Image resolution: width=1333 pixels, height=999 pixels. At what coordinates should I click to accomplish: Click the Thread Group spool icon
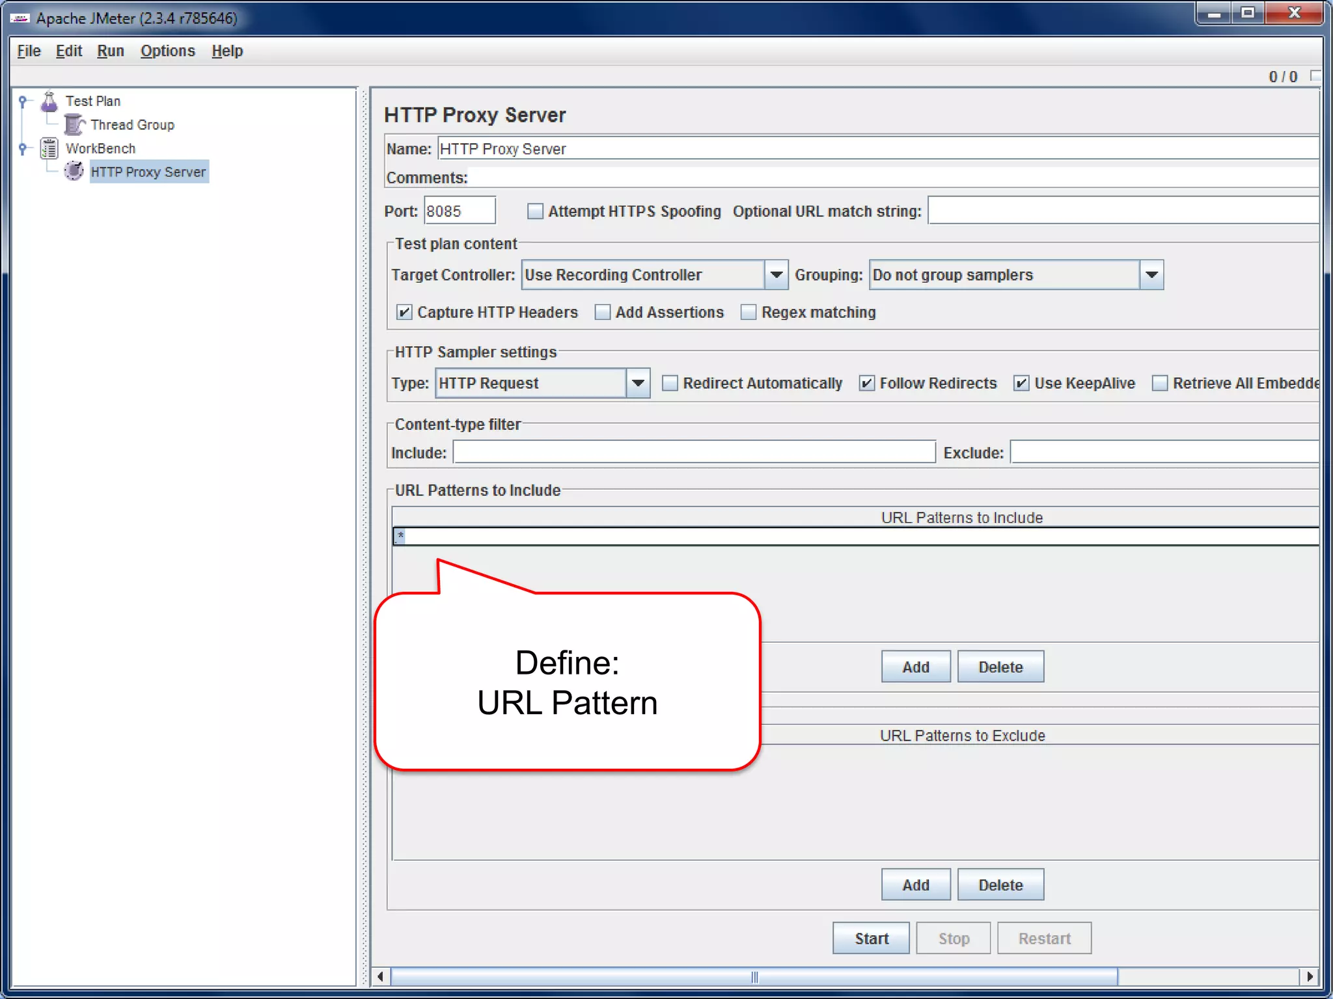74,124
